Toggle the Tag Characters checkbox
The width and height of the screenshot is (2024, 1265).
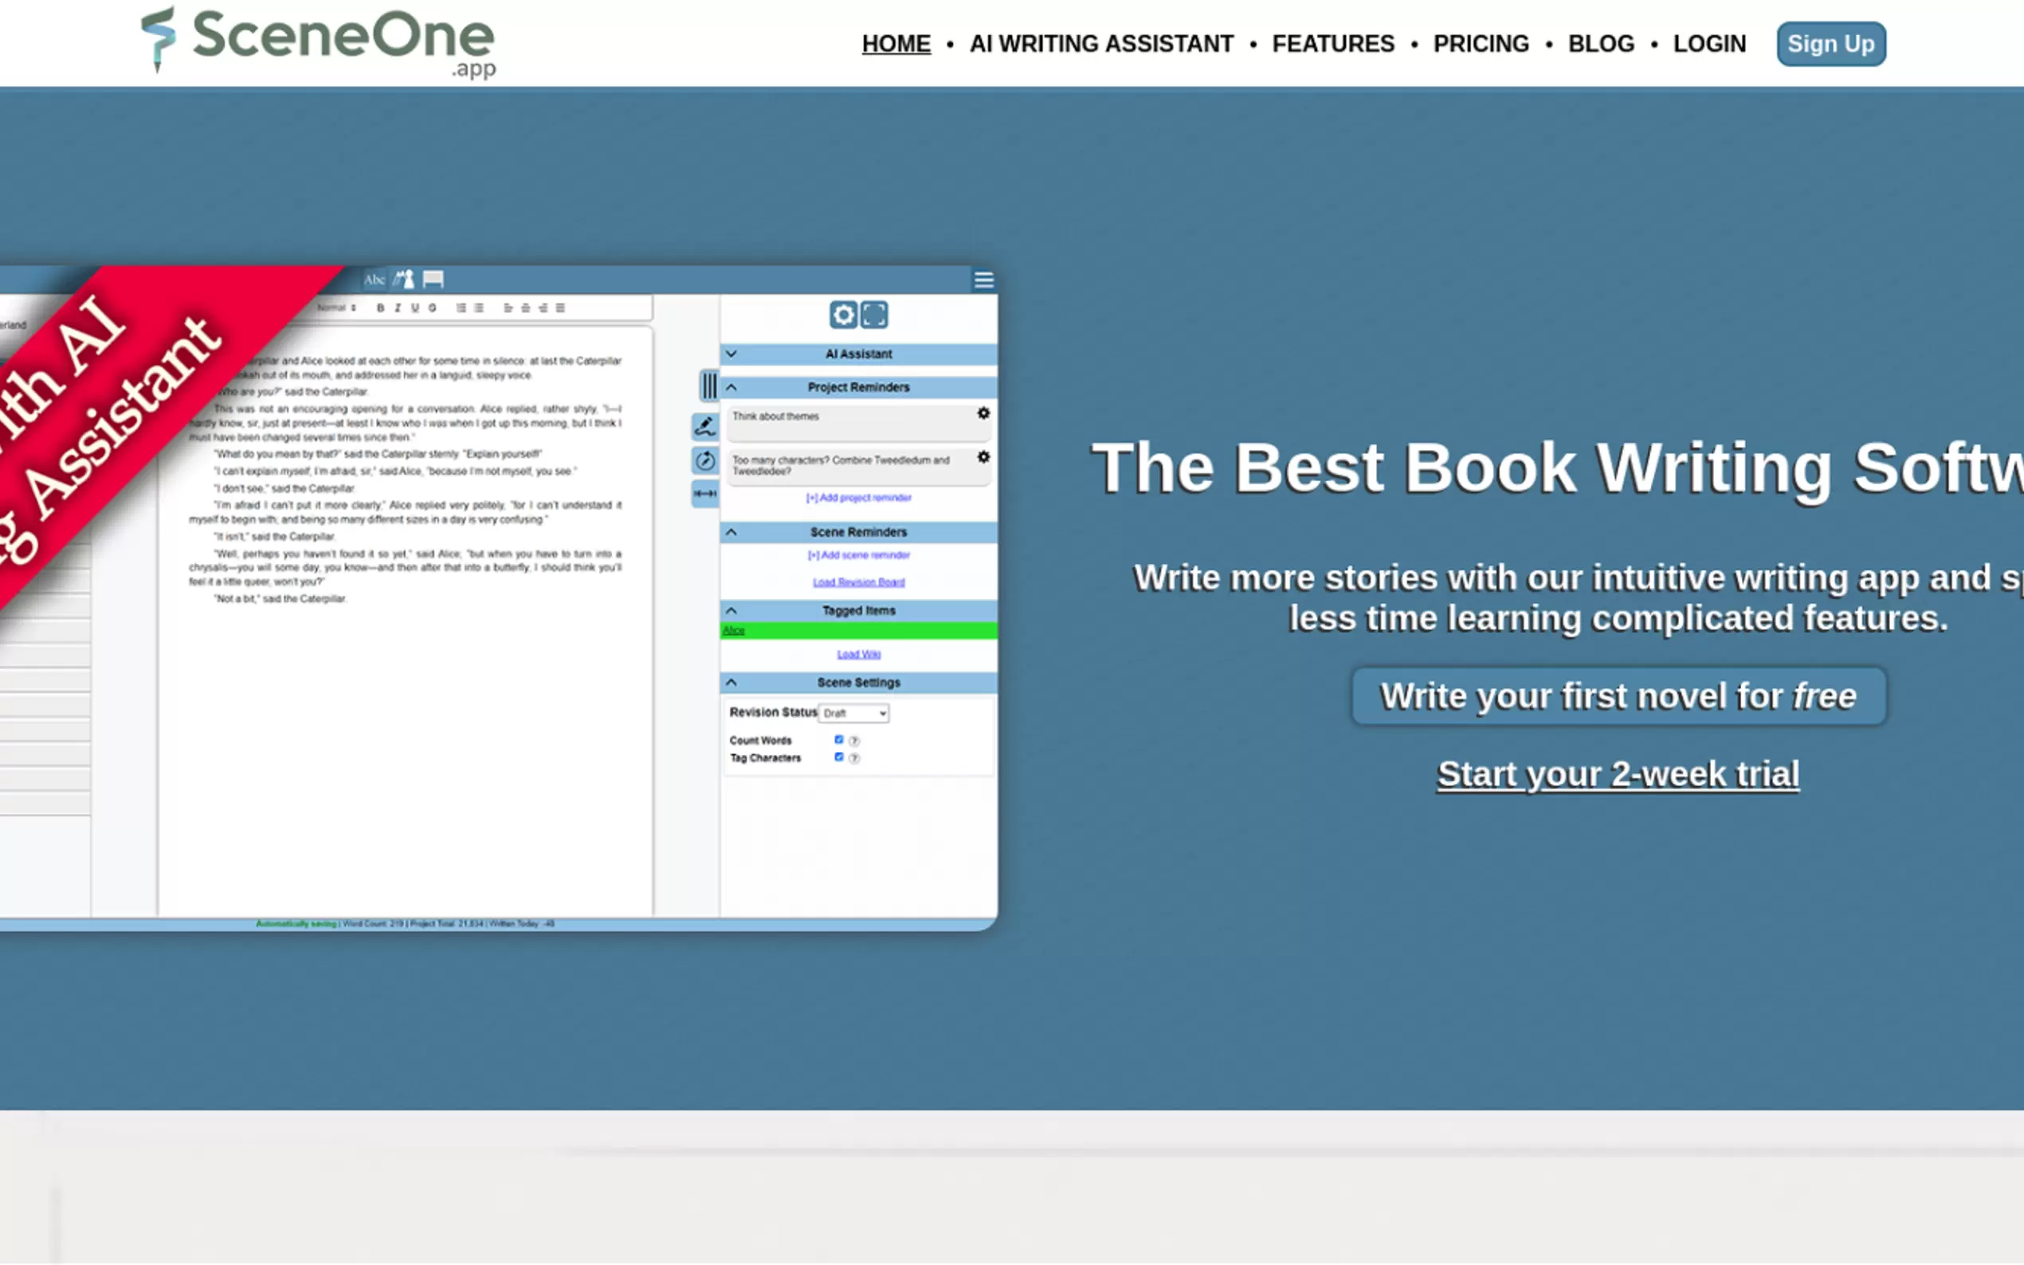pos(838,757)
